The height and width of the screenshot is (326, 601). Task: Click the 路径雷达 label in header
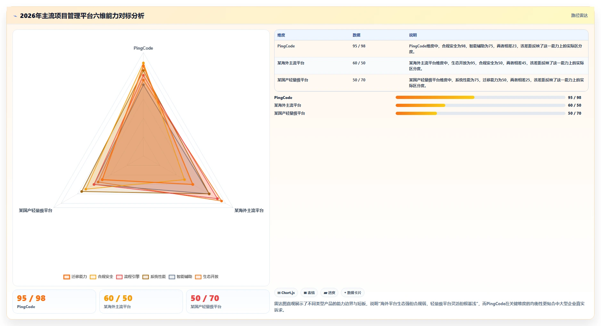pos(579,15)
